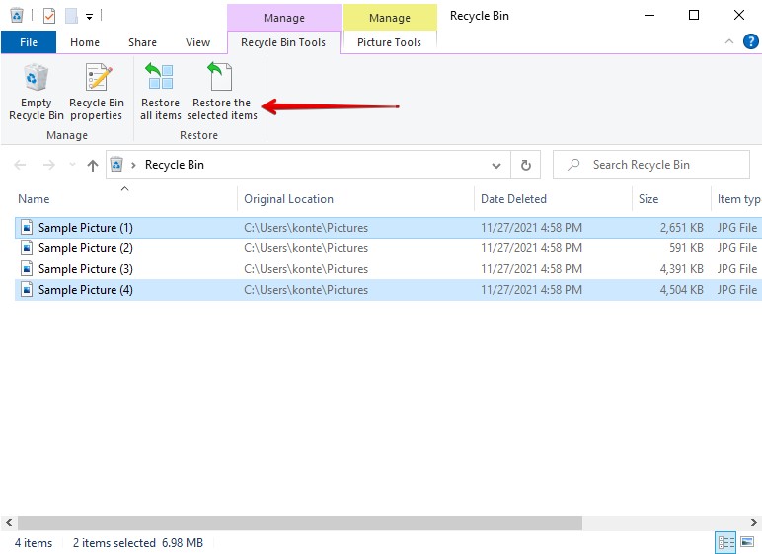Image resolution: width=762 pixels, height=554 pixels.
Task: Click the horizontal scrollbar thumb
Action: point(300,522)
